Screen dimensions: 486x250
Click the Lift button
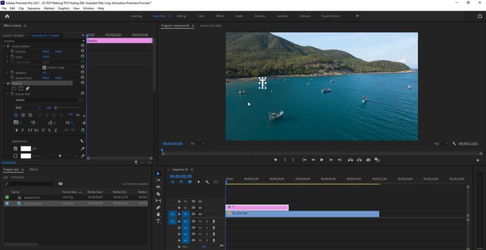click(350, 160)
